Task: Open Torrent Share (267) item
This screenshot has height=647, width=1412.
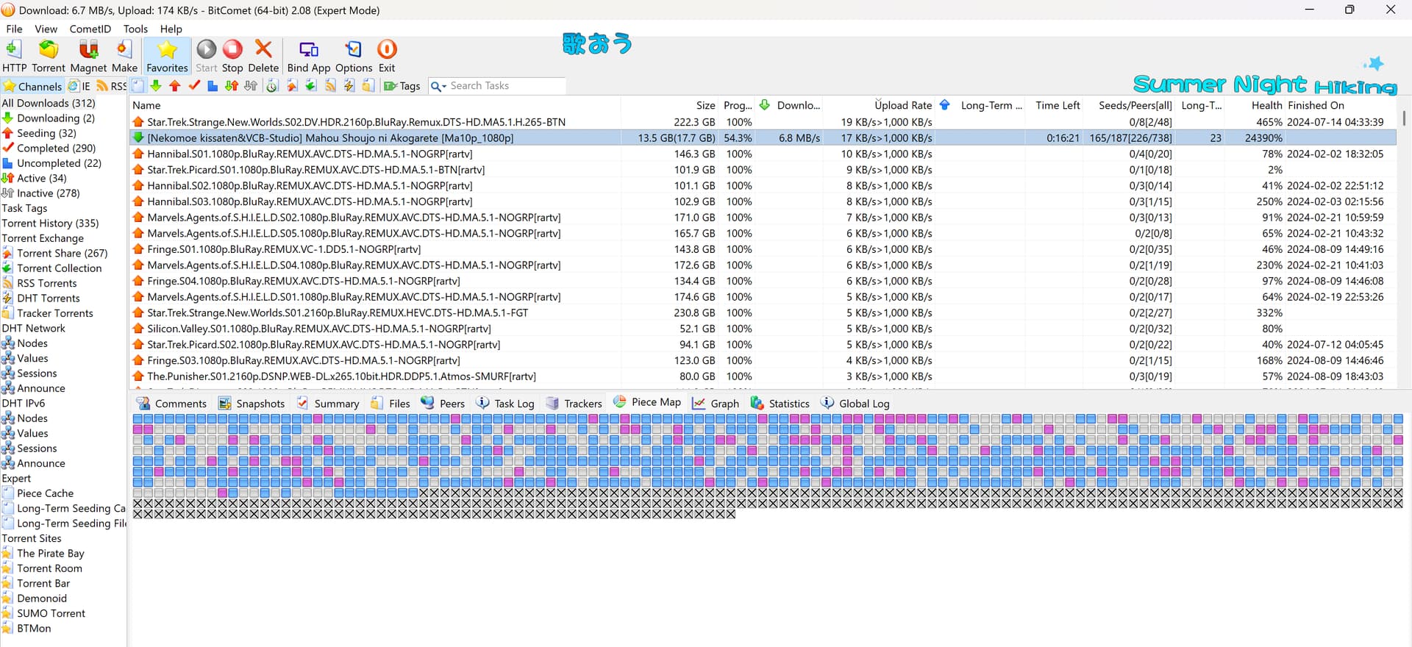Action: [x=62, y=253]
